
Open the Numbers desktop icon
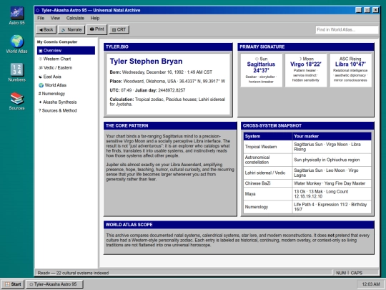[x=16, y=72]
